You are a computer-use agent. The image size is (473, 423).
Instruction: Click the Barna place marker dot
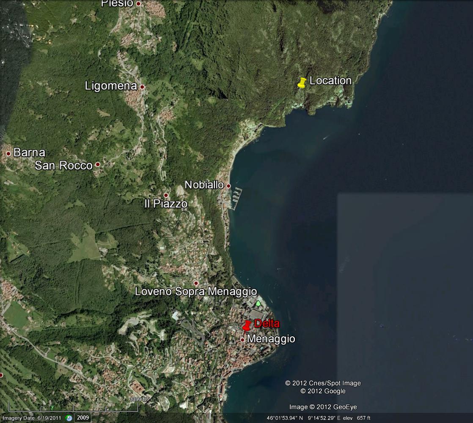click(x=8, y=153)
